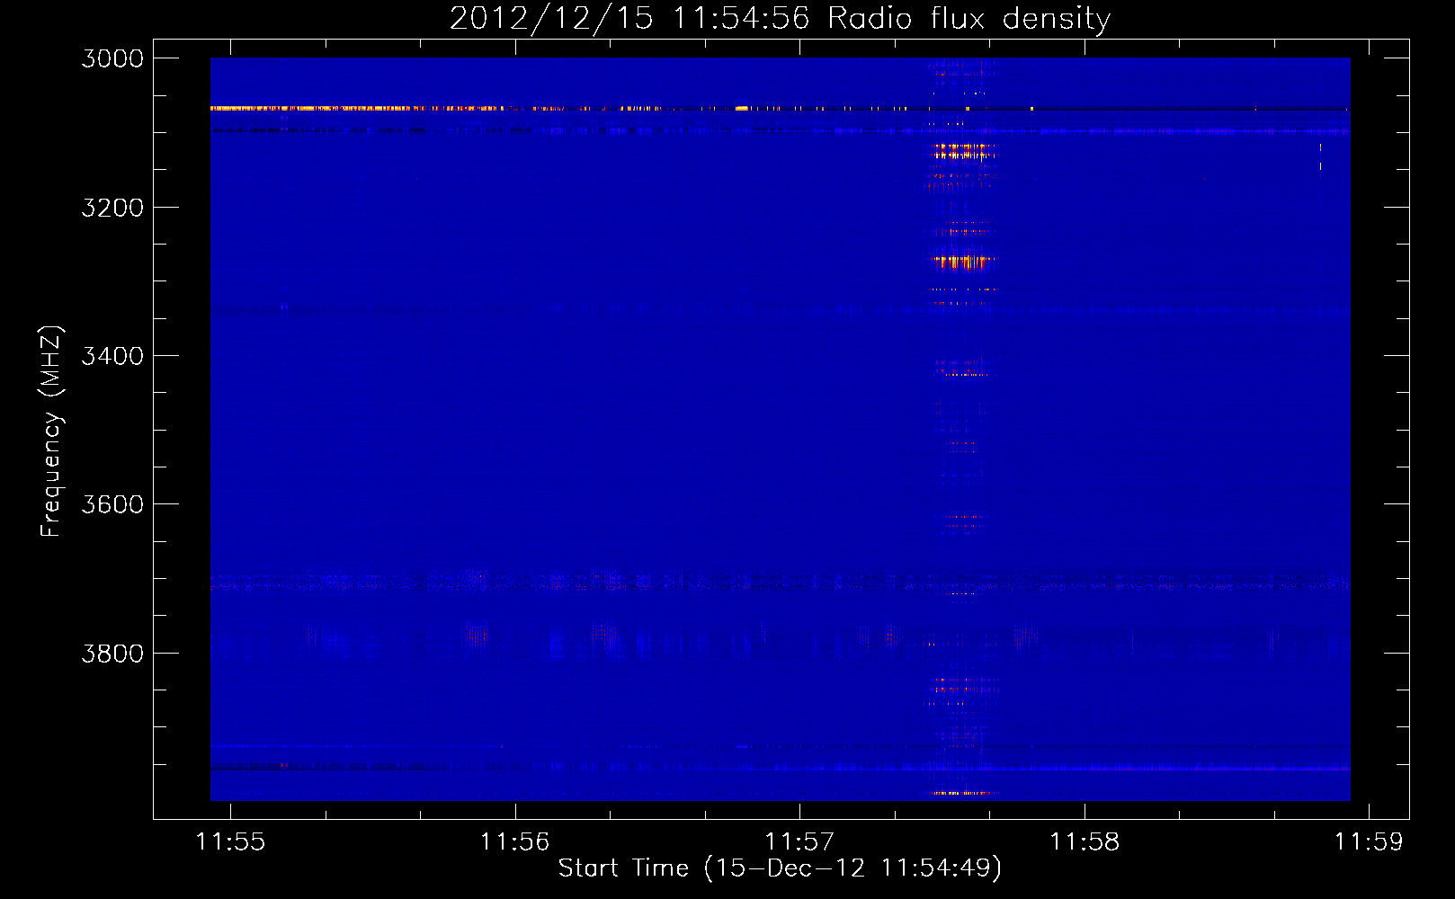Click the frequency tick label "3200"

click(112, 208)
